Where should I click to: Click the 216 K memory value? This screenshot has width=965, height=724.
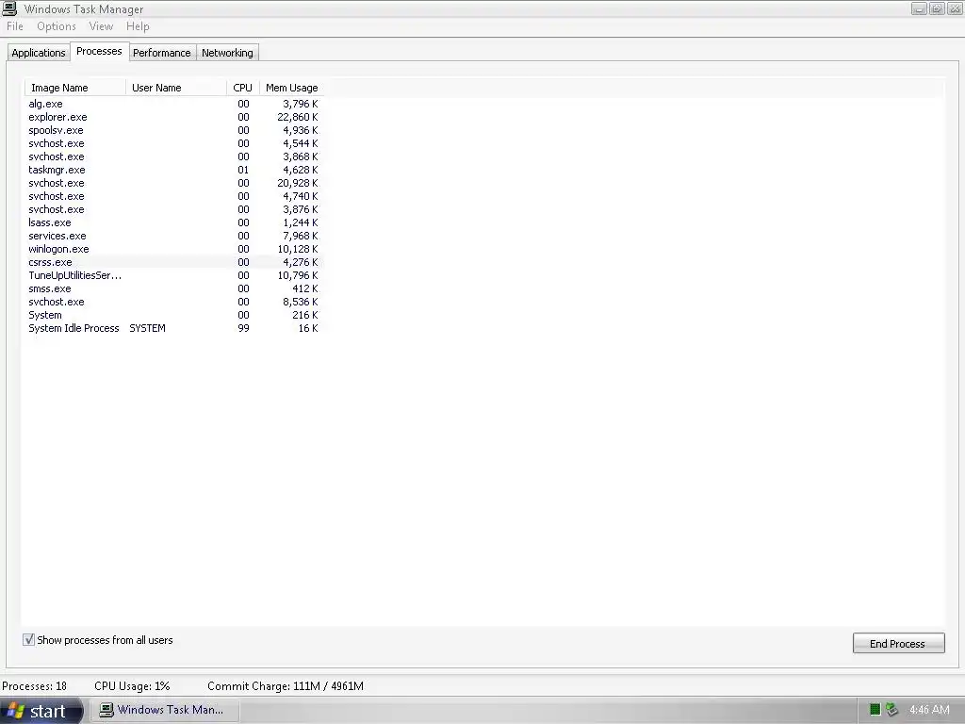(304, 315)
